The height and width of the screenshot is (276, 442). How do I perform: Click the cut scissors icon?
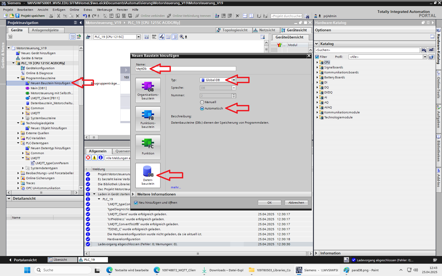click(x=58, y=16)
